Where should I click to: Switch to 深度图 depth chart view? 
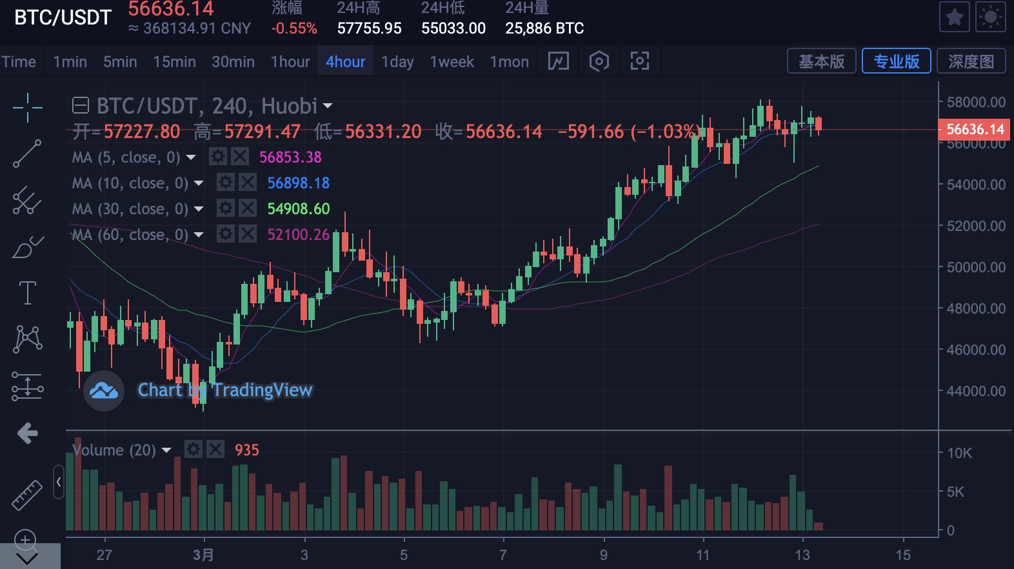[x=971, y=61]
